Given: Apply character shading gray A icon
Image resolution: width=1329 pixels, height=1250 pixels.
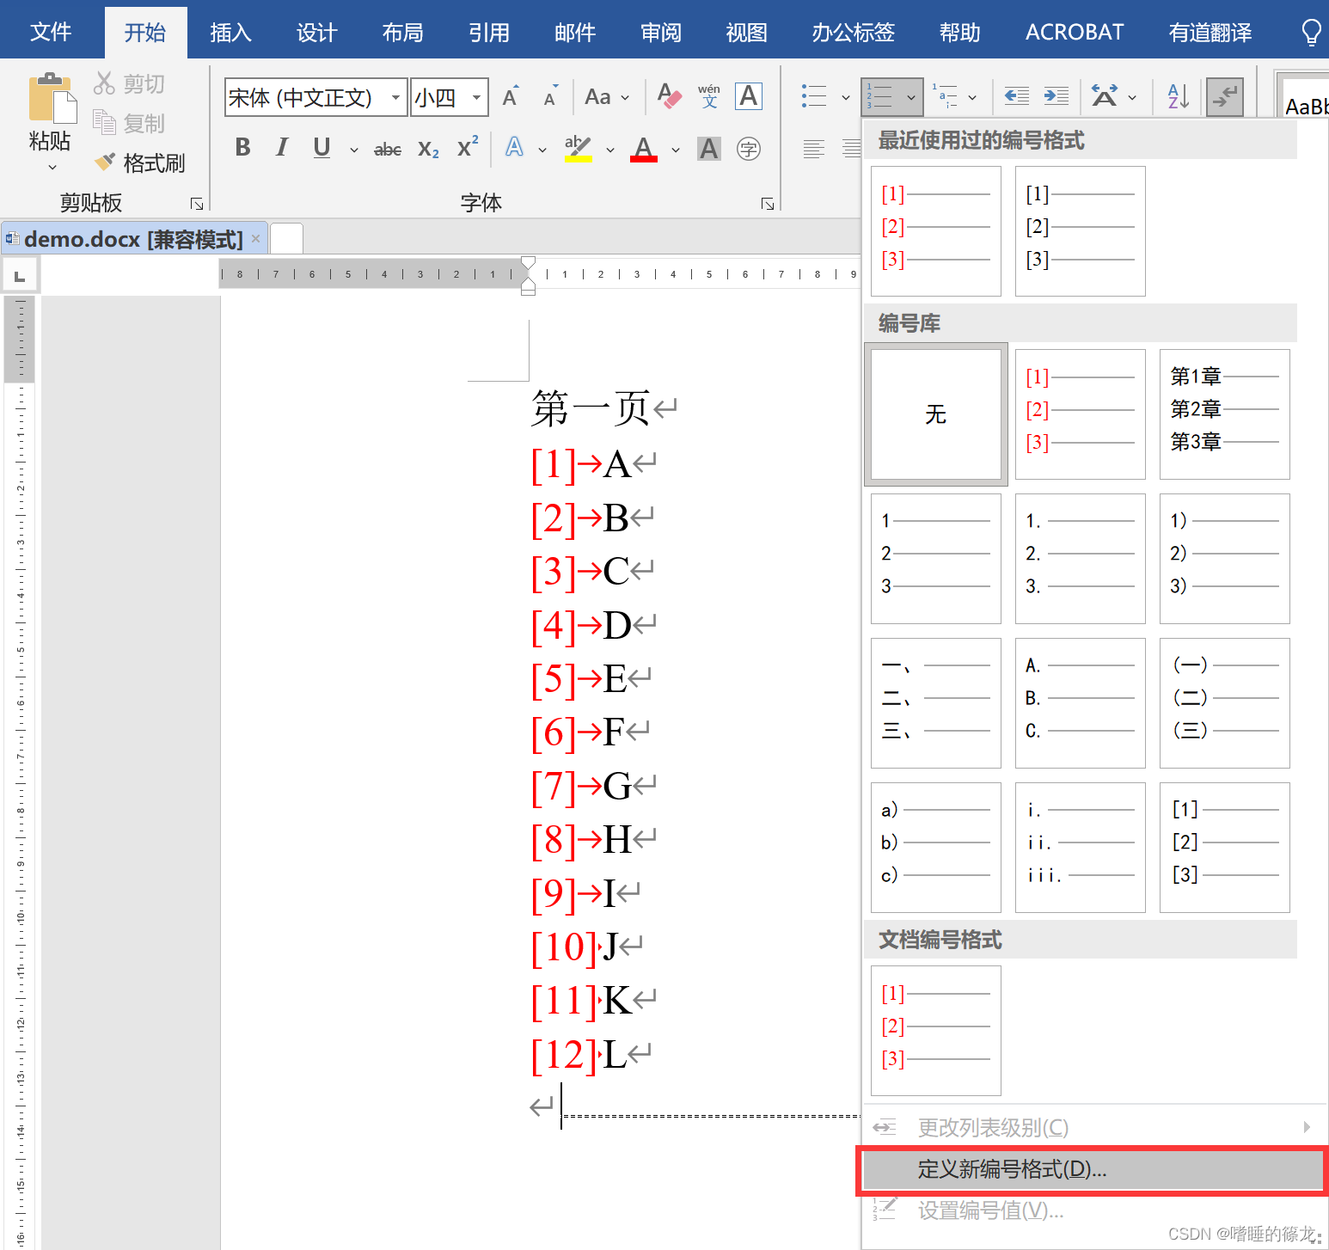Looking at the screenshot, I should click(x=709, y=149).
